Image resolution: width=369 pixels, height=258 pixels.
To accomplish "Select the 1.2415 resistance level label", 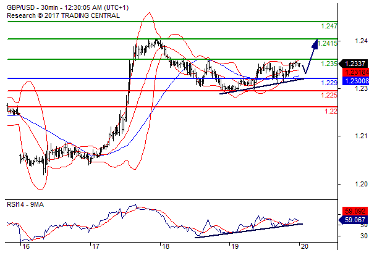I will point(328,43).
